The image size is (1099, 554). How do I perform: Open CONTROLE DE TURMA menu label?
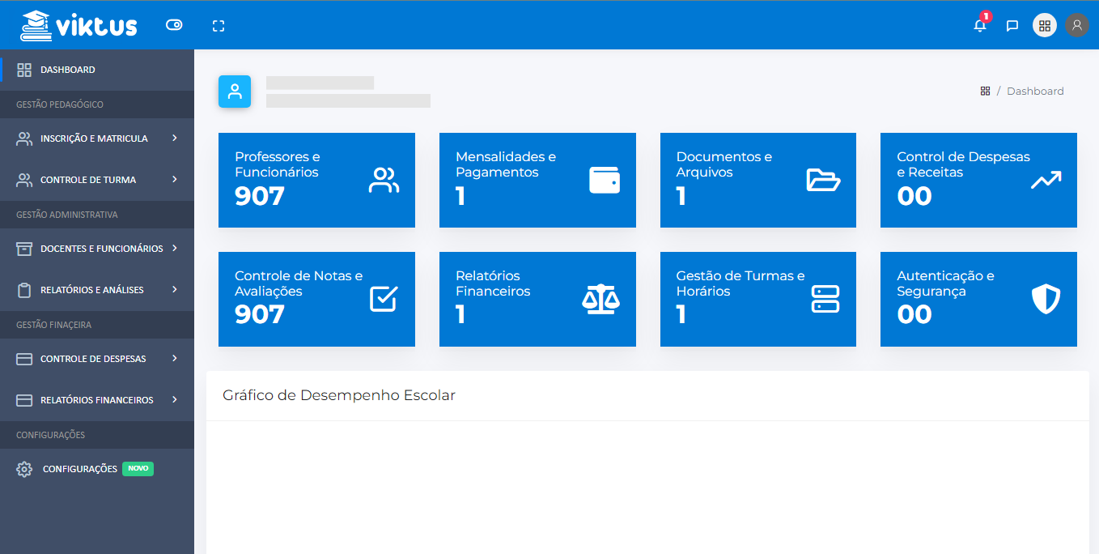click(x=88, y=180)
